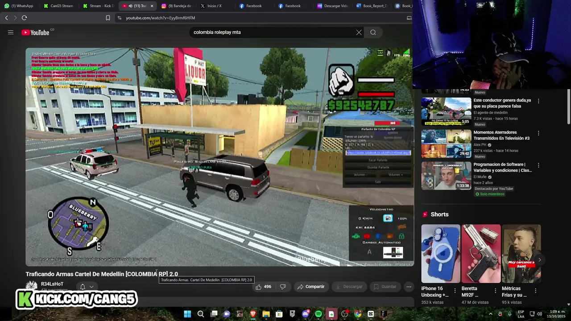This screenshot has height=321, width=571.
Task: Open Brave browser from taskbar
Action: coord(253,314)
